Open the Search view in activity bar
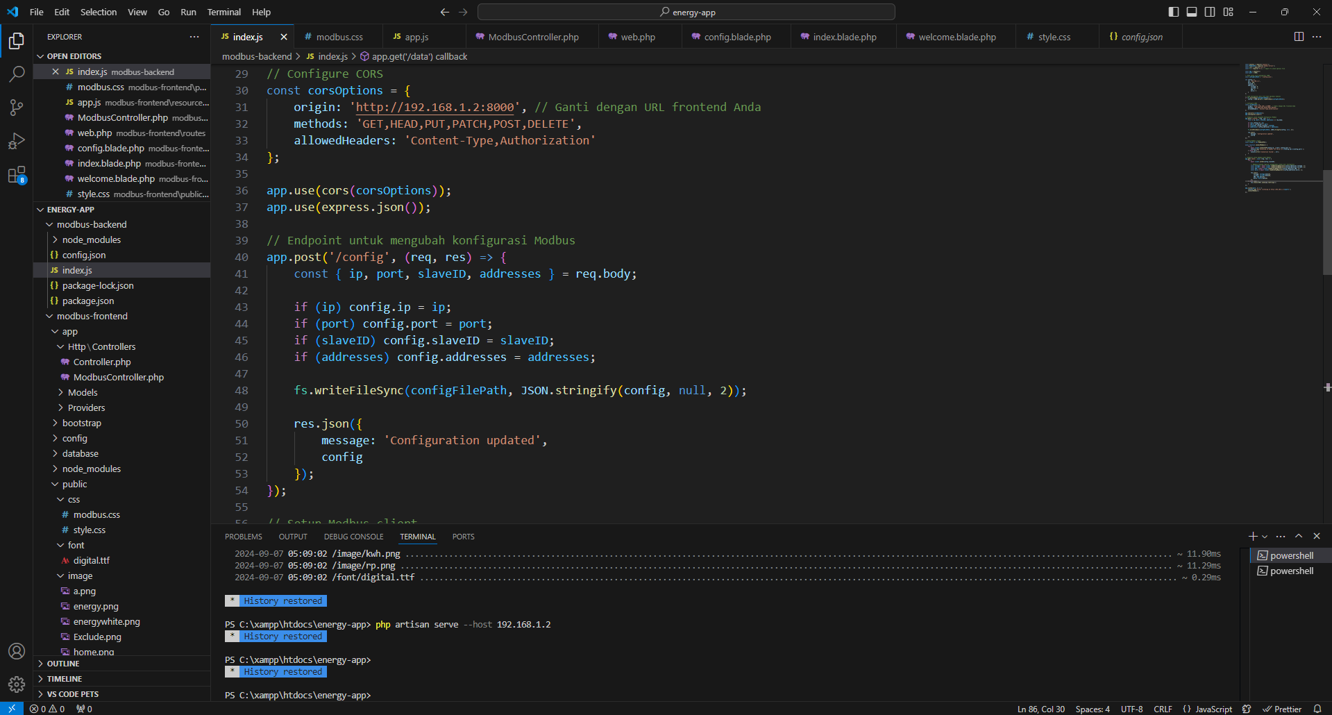Viewport: 1332px width, 715px height. coord(17,74)
